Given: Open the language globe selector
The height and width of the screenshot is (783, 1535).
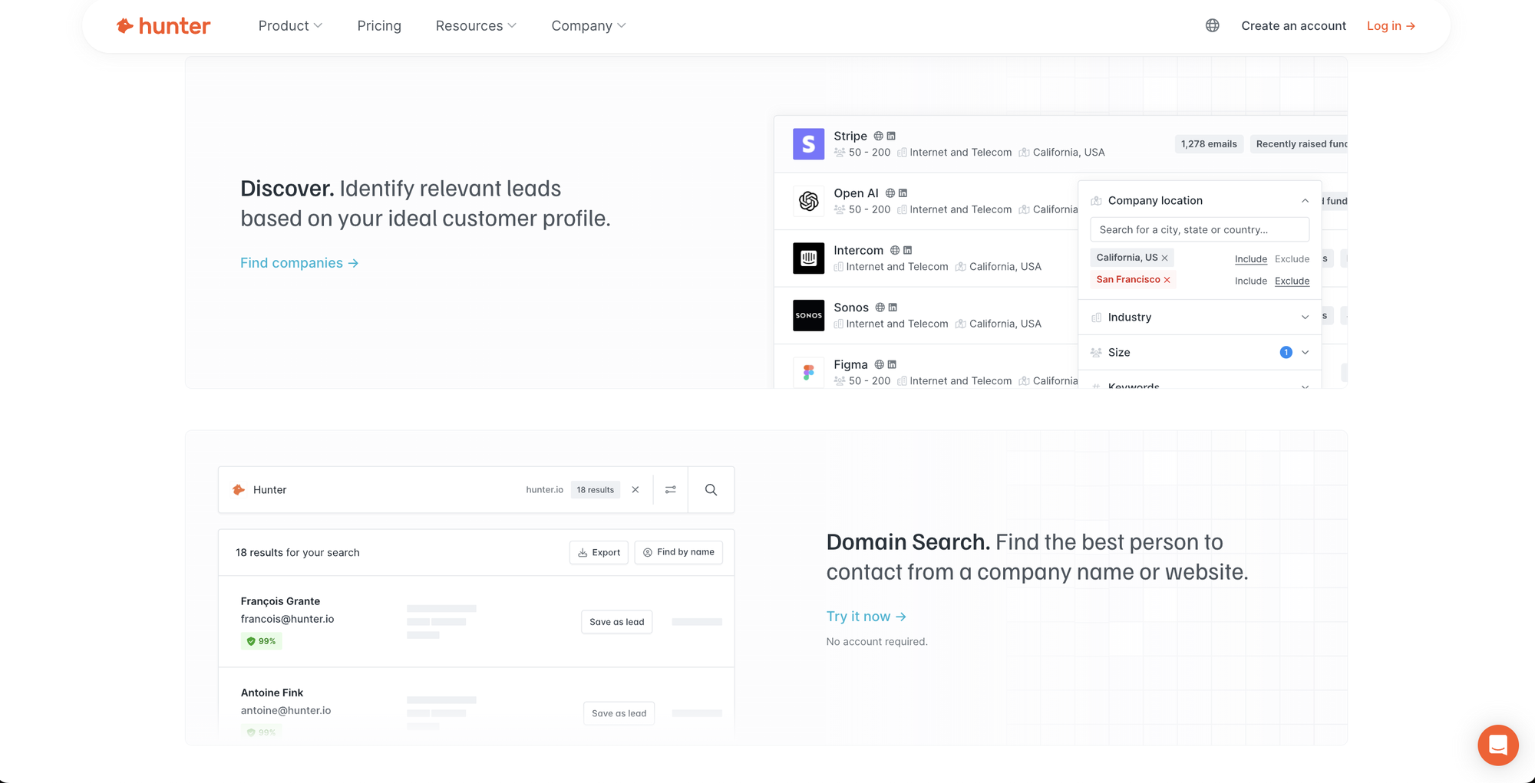Looking at the screenshot, I should pyautogui.click(x=1213, y=25).
